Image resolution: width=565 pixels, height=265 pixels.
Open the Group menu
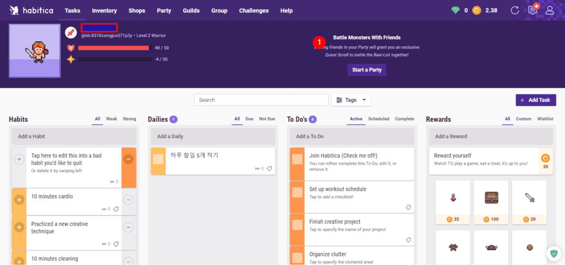pyautogui.click(x=220, y=10)
